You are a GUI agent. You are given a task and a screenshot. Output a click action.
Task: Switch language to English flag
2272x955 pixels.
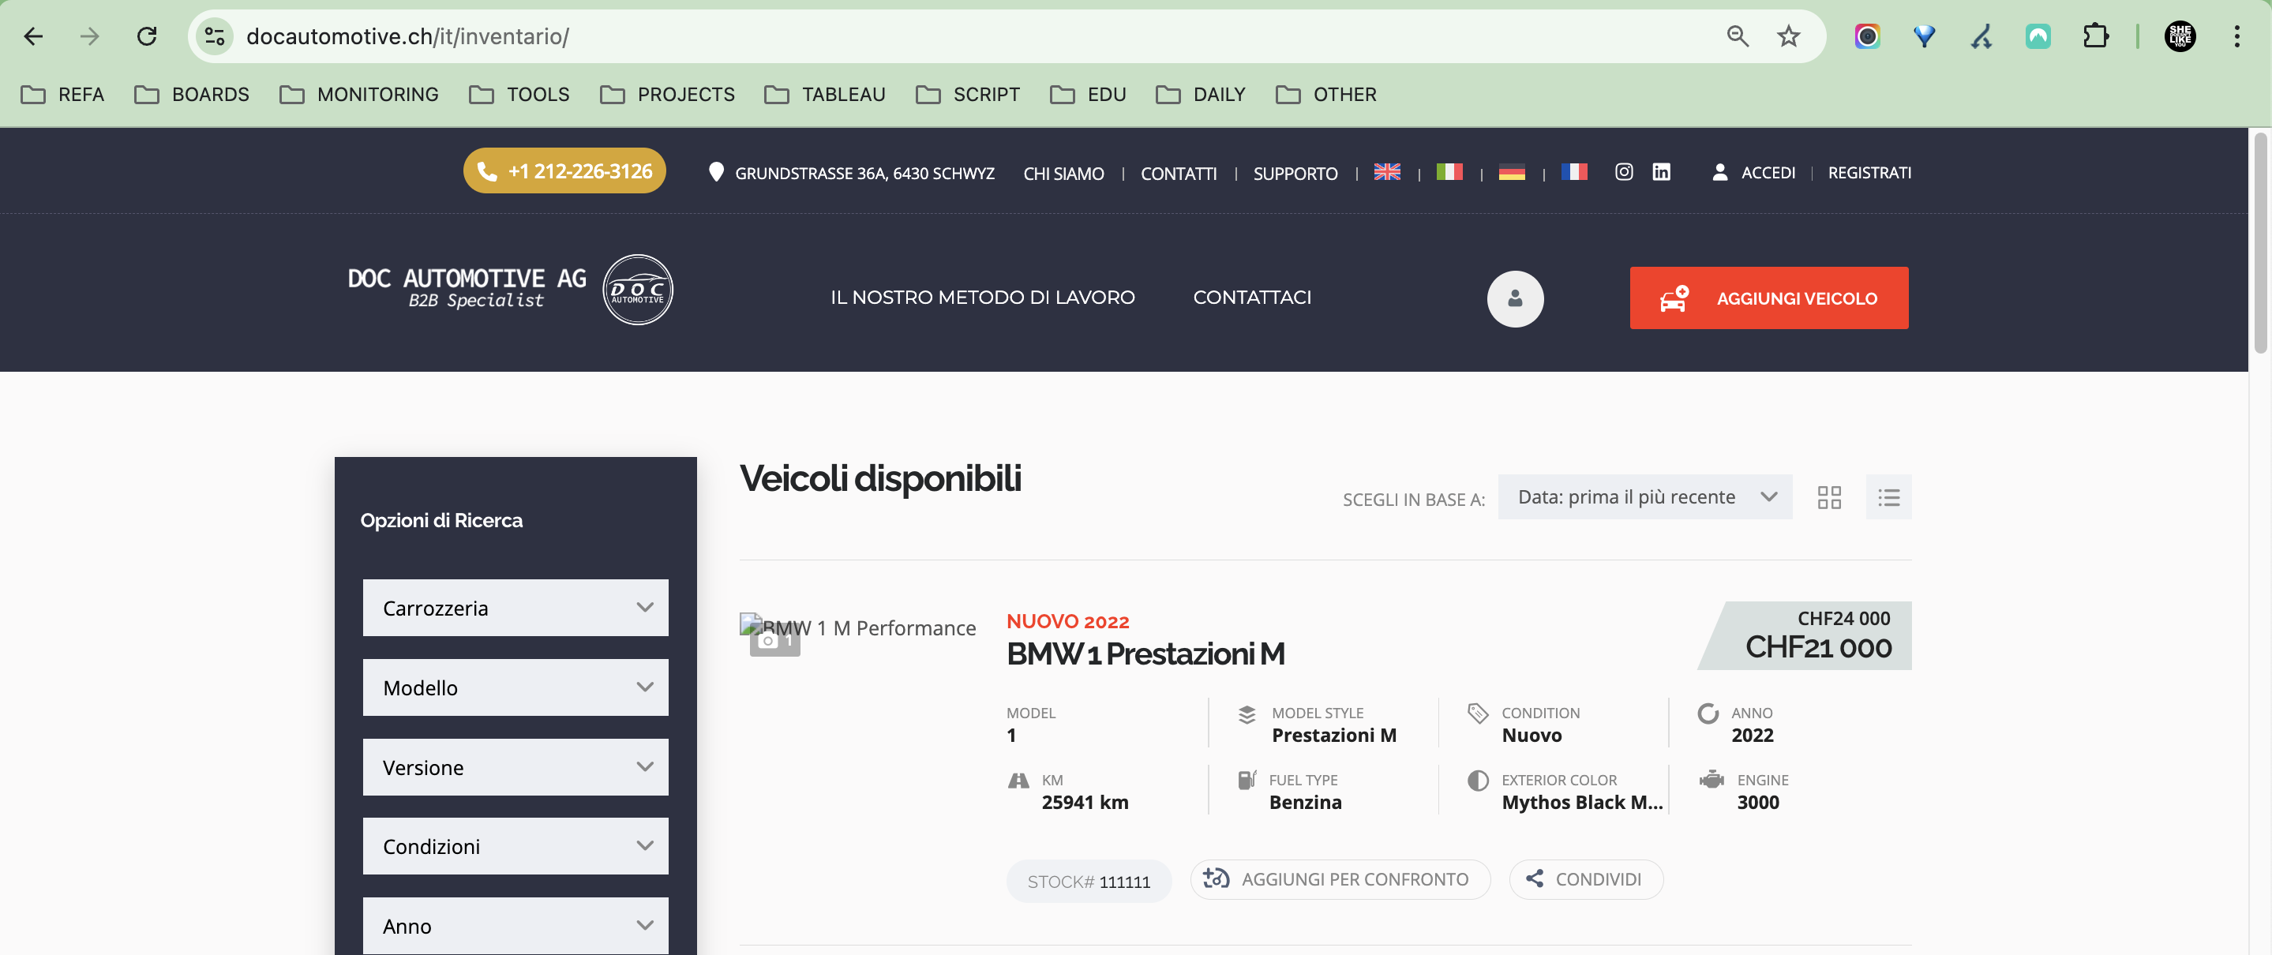click(1387, 172)
